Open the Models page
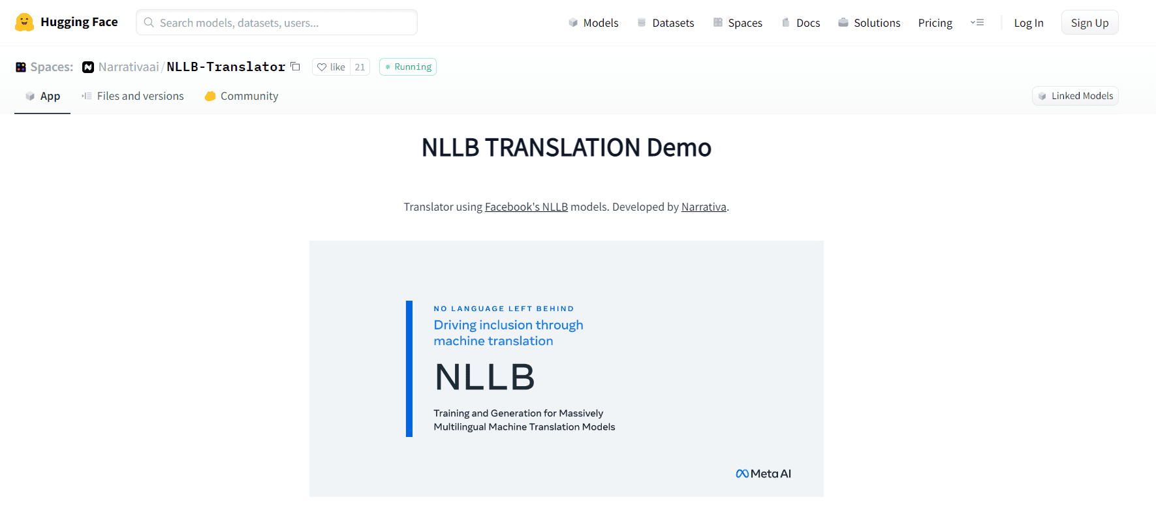1156x527 pixels. coord(593,23)
